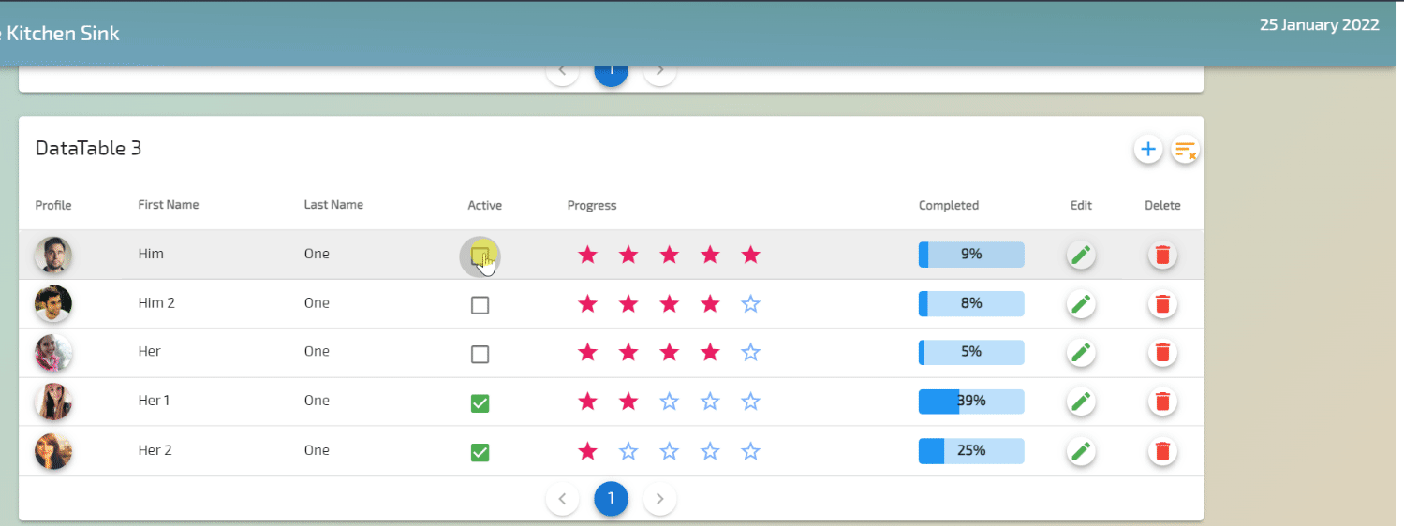Select page 1 in DataTable 3 pagination
This screenshot has width=1404, height=526.
click(x=611, y=499)
